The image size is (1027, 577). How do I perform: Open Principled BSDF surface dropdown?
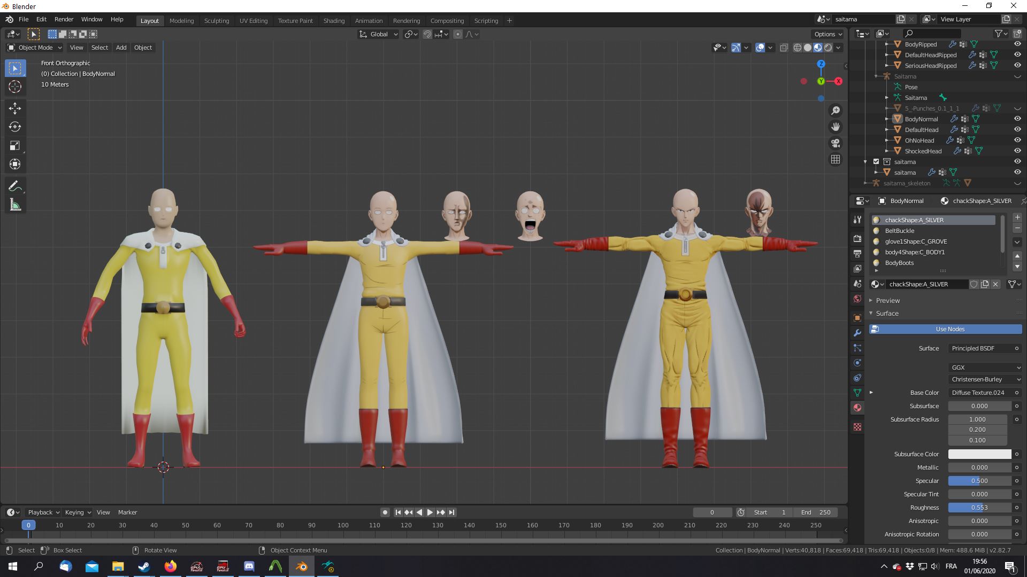point(985,348)
